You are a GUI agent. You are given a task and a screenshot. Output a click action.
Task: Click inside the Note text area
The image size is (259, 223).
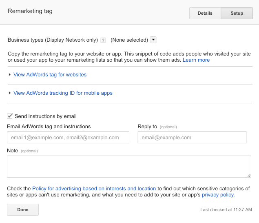pos(128,167)
